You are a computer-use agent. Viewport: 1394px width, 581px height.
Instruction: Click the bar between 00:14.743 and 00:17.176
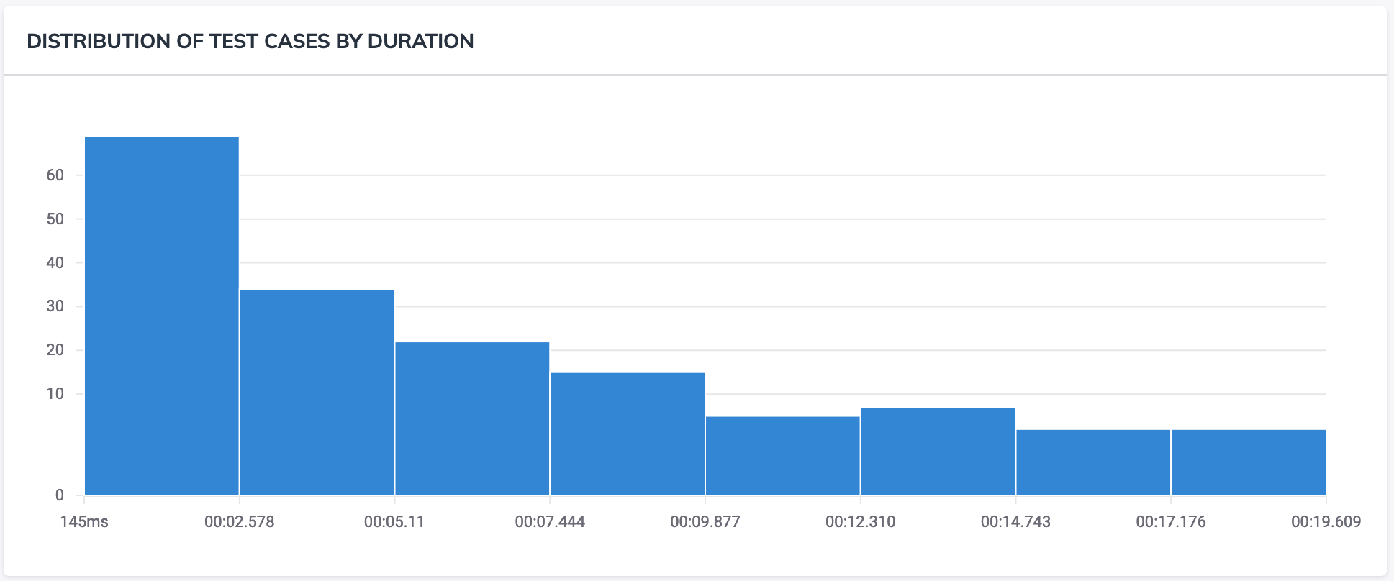pos(1093,462)
